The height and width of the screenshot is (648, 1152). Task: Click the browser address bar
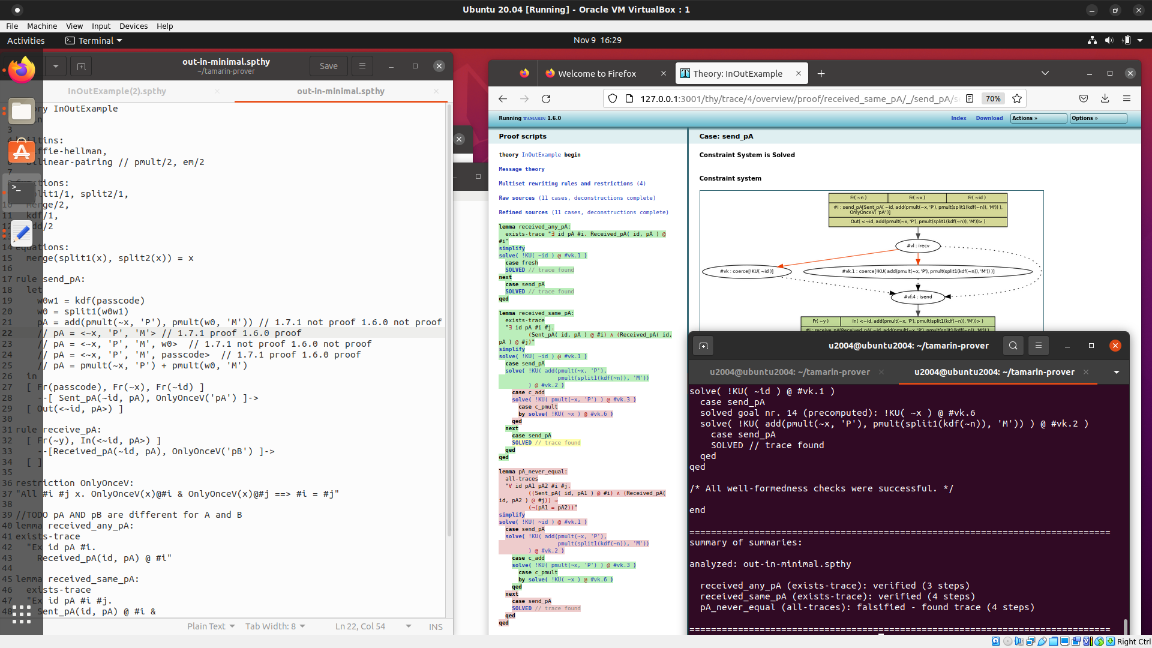(780, 98)
